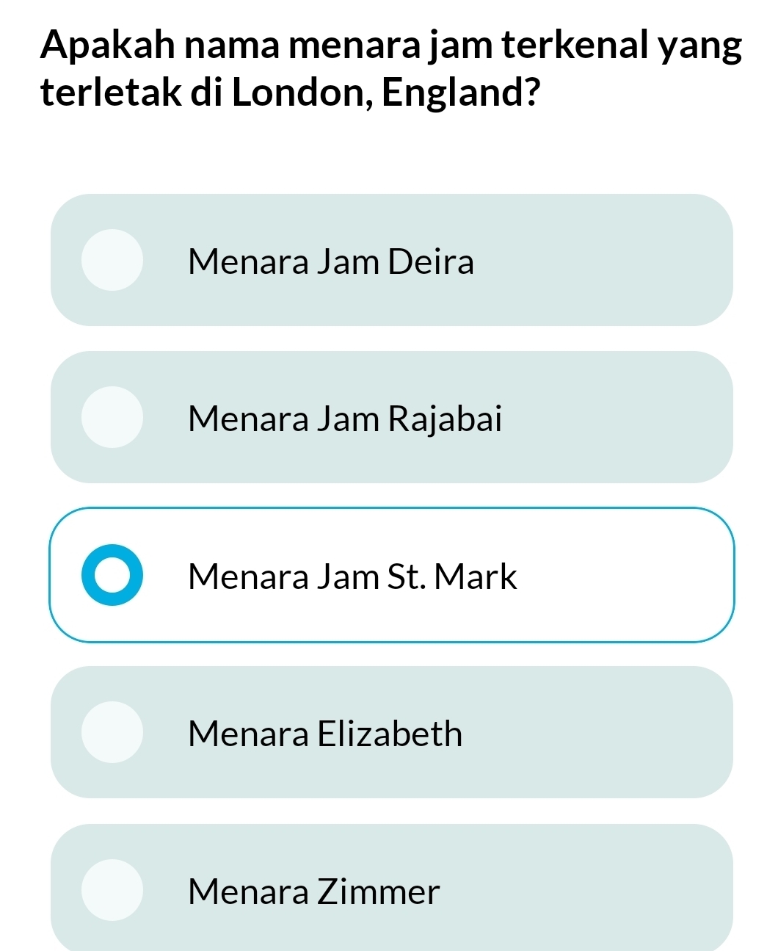Tap the 'Menara Zimmer' option label
This screenshot has width=778, height=951.
(313, 892)
